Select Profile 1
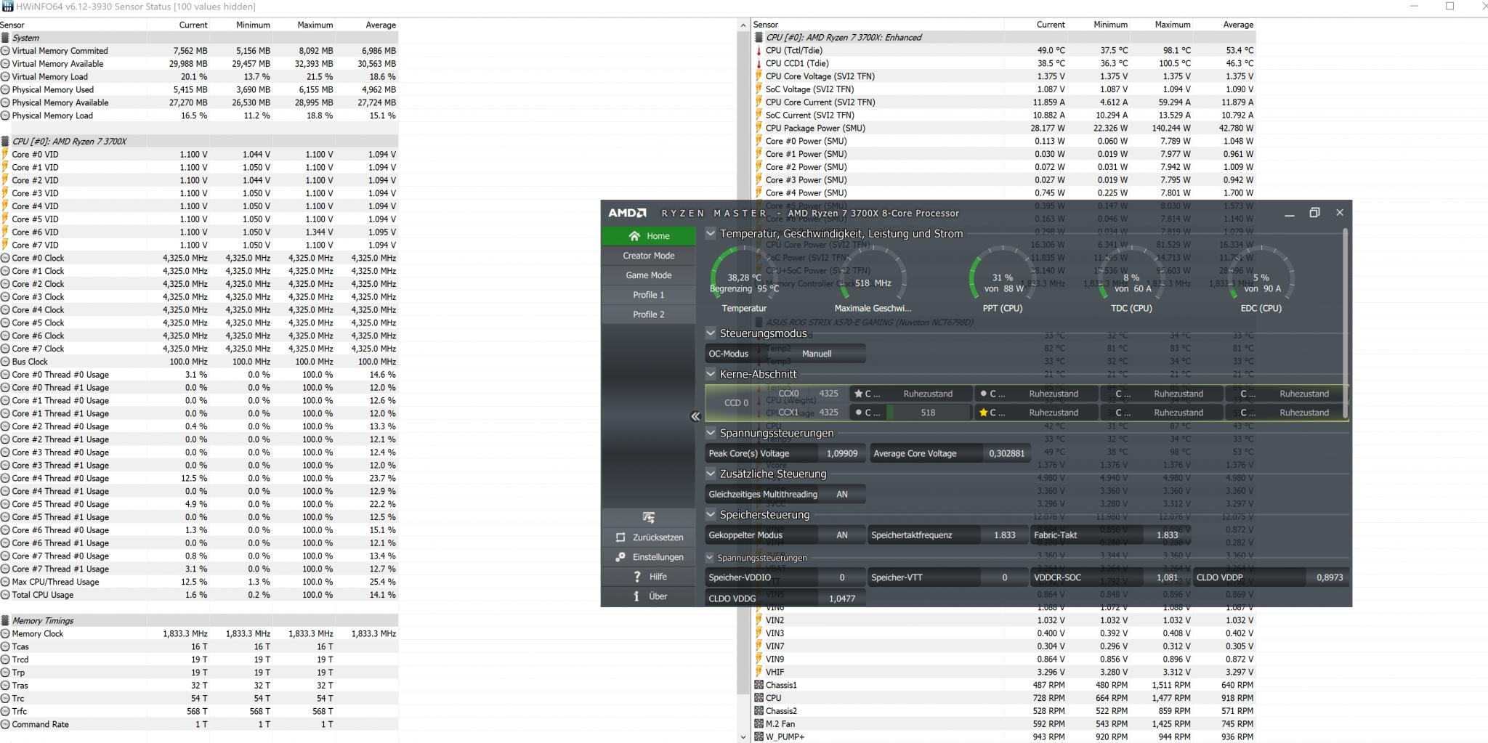This screenshot has height=743, width=1488. pos(649,295)
